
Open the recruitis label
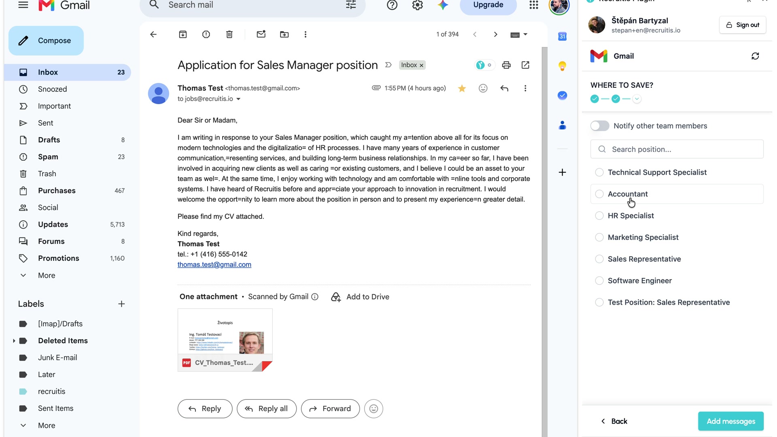point(68,392)
